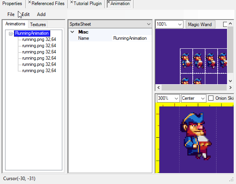
Task: Tick the checkbox beside Magic Wand
Action: [226, 24]
